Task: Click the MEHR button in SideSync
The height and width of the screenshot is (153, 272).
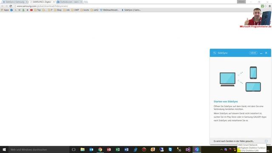Action: coord(253,53)
